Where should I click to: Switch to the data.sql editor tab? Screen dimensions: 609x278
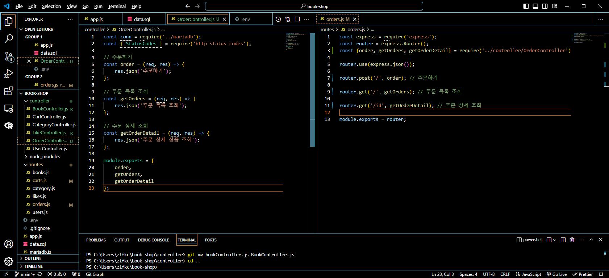tap(144, 19)
